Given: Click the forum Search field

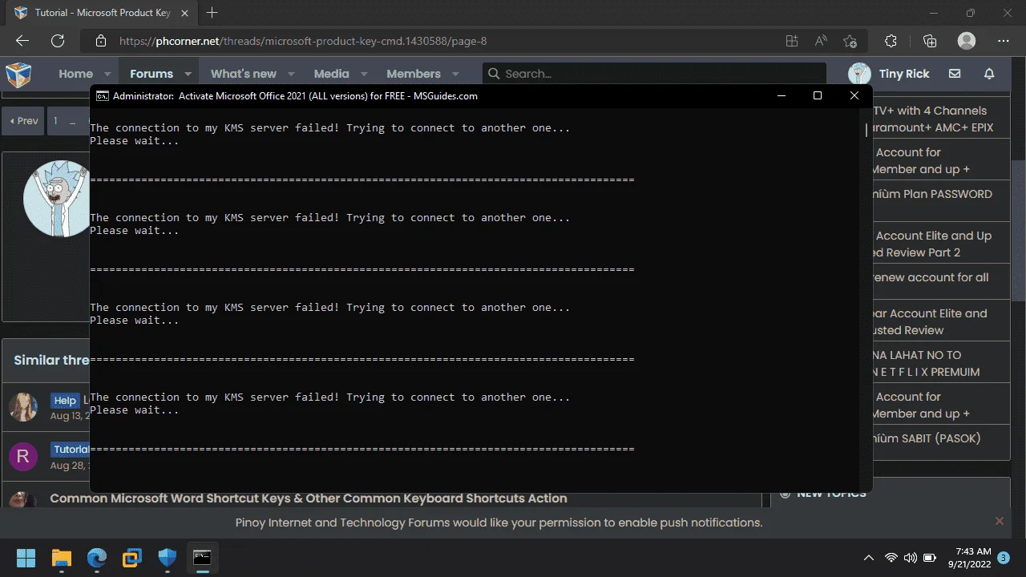Looking at the screenshot, I should [654, 74].
